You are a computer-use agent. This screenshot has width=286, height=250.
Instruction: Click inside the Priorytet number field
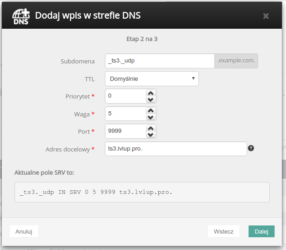125,96
